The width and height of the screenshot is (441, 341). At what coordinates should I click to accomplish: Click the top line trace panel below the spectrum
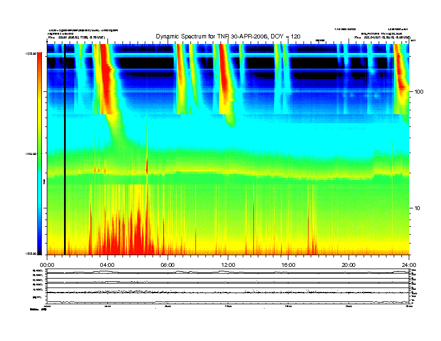(x=228, y=271)
